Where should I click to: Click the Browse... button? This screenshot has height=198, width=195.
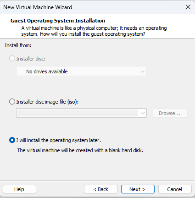coord(170,113)
